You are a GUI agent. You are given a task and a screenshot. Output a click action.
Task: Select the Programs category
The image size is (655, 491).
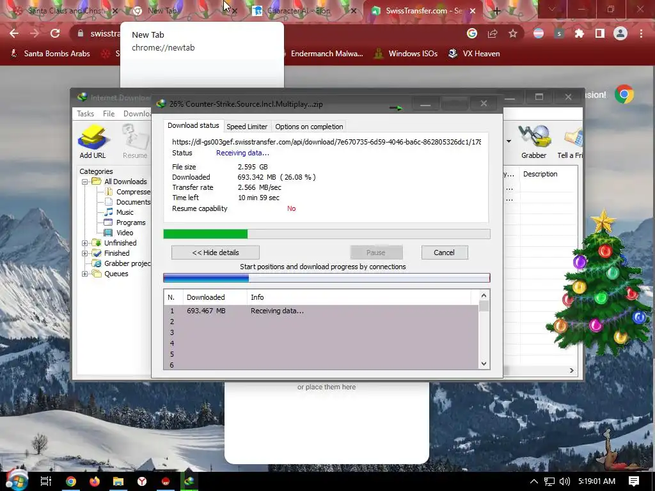click(x=130, y=222)
